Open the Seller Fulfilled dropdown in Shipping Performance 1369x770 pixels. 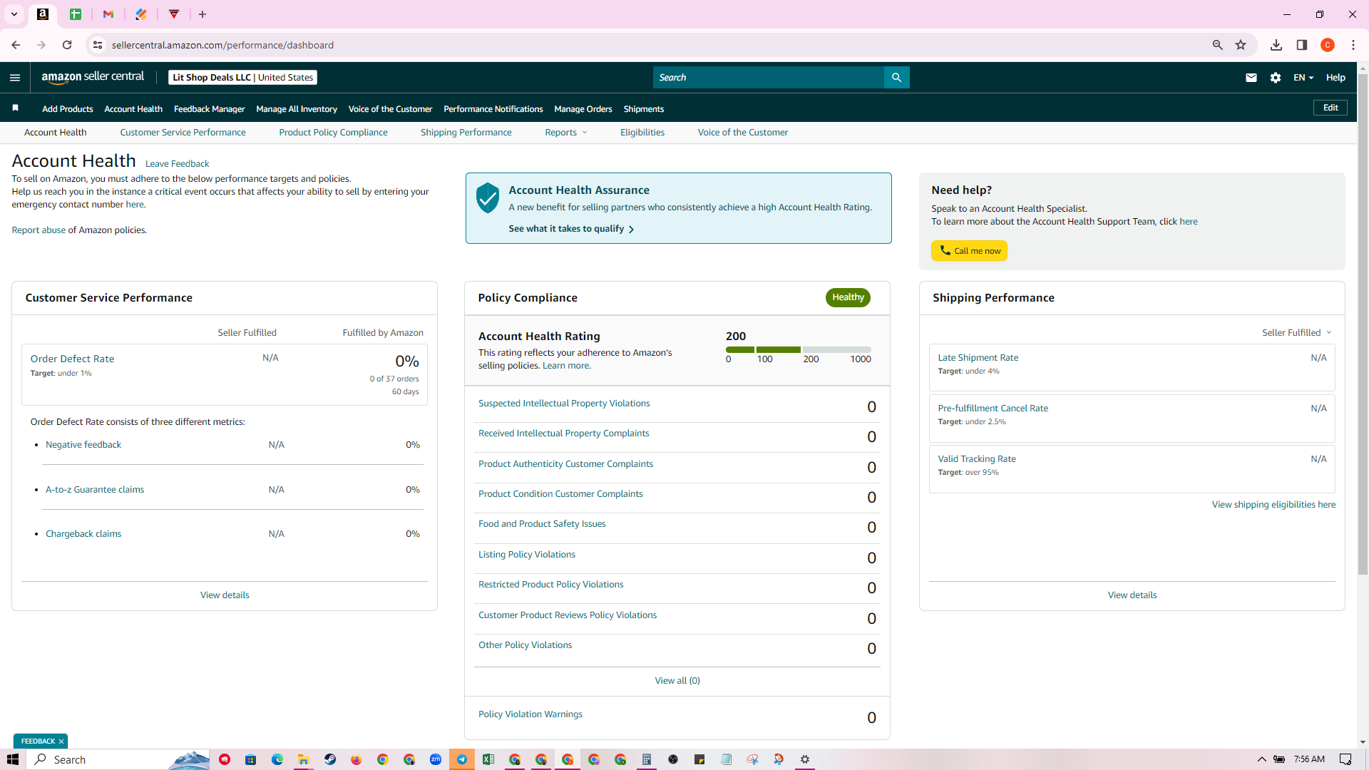[x=1297, y=333]
